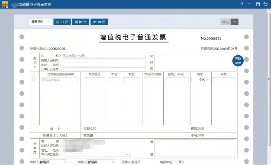Click the 数量 input field
This screenshot has height=165, width=271.
point(132,80)
